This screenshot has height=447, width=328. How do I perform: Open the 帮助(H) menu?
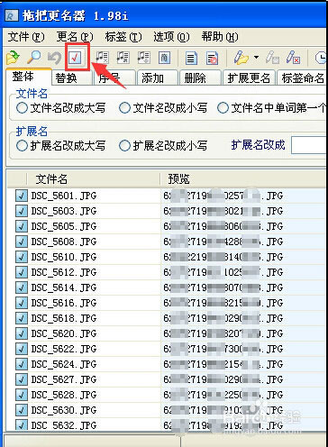220,37
